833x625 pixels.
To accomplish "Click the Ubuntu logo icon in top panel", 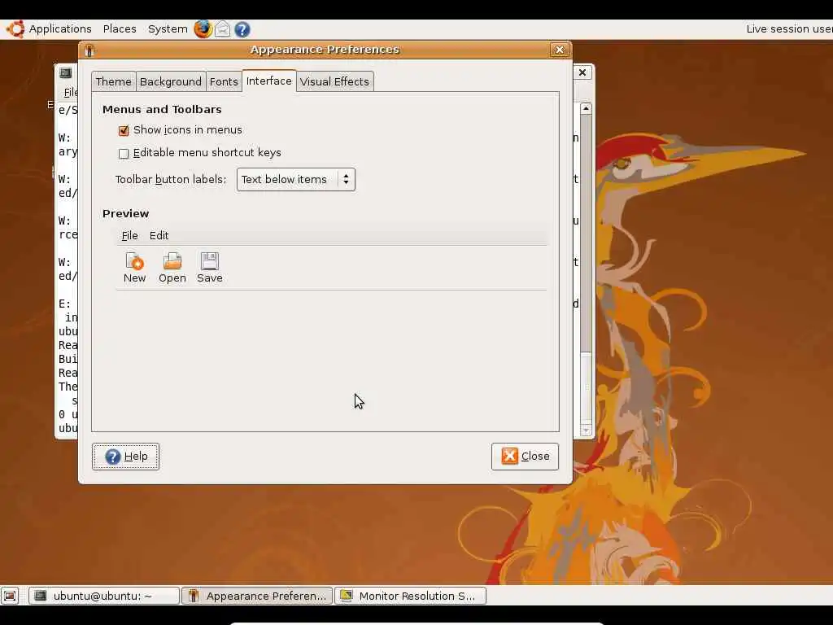I will point(15,29).
